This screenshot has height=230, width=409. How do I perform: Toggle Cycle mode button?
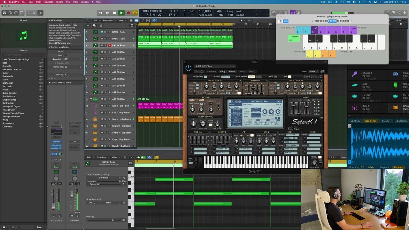point(135,13)
